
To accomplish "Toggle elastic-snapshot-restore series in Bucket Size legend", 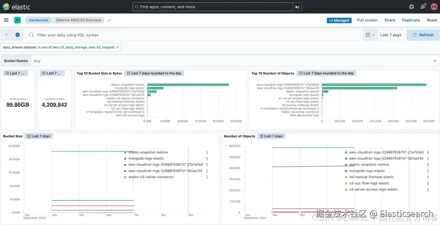I will pyautogui.click(x=148, y=152).
